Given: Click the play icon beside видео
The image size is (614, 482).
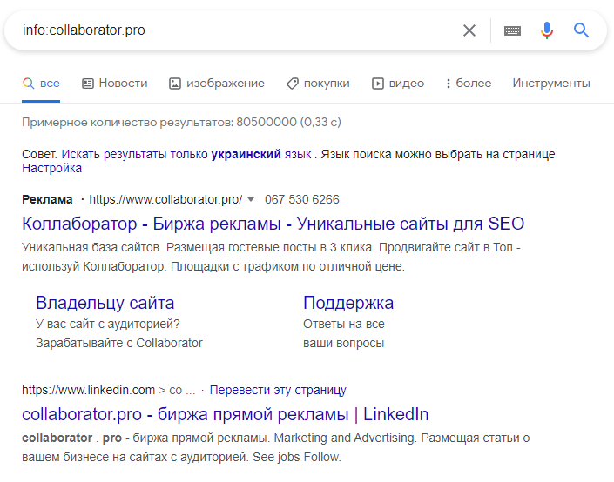Looking at the screenshot, I should coord(378,84).
